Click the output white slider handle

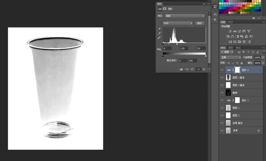[206, 56]
